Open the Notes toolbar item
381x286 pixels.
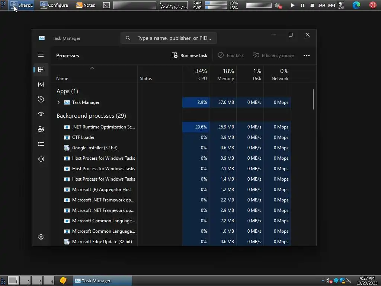pos(86,5)
